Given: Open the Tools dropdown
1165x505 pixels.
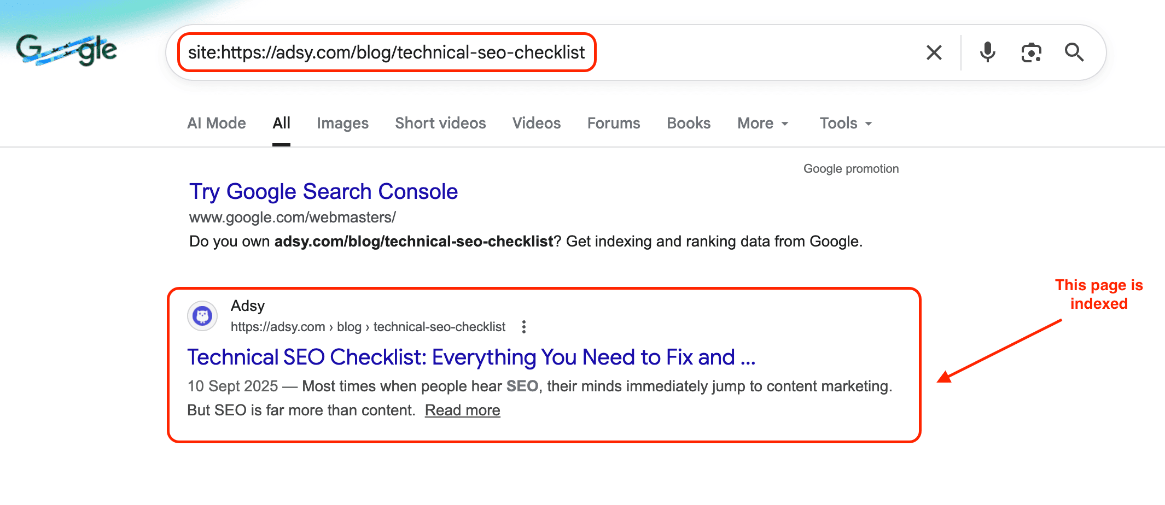Looking at the screenshot, I should [844, 123].
